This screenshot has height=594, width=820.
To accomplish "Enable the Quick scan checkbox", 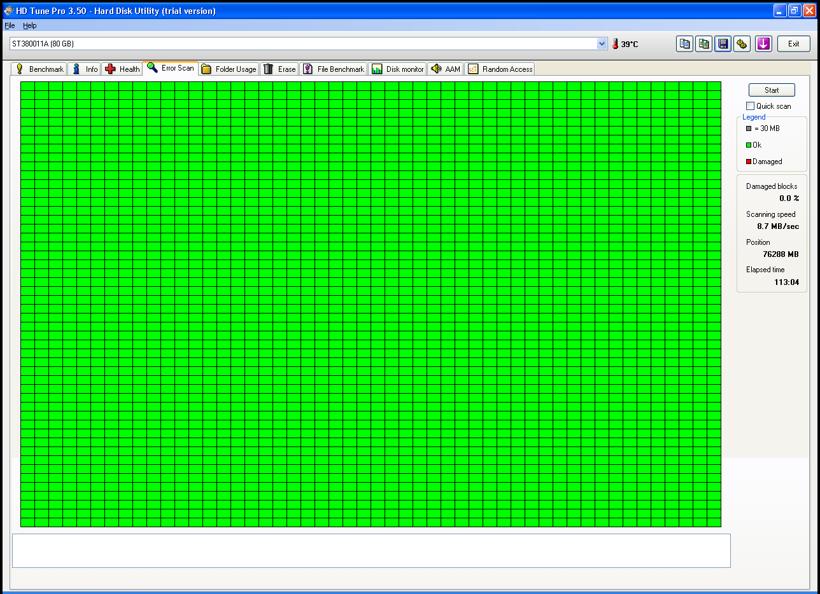I will [750, 106].
